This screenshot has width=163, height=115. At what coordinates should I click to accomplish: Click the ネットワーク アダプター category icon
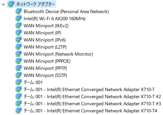coord(11,4)
